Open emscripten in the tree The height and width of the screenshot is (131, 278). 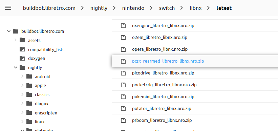click(46, 113)
